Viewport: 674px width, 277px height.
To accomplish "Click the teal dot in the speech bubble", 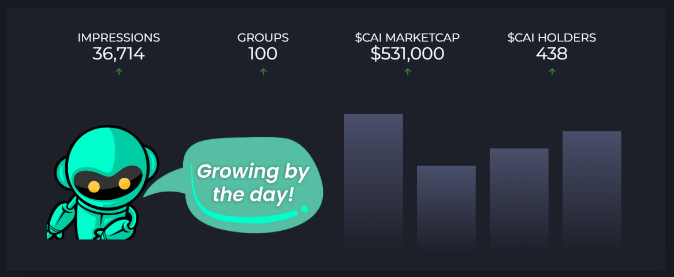I will point(305,209).
